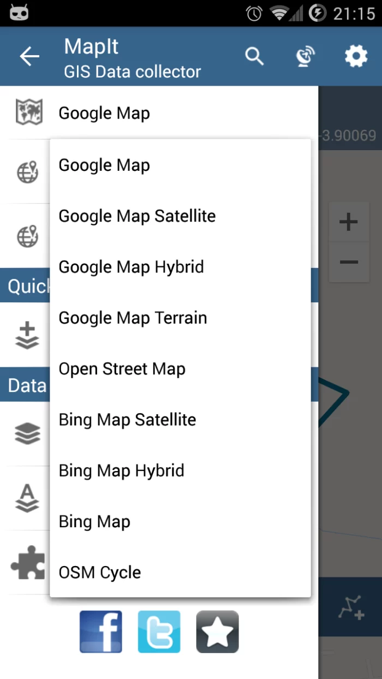Viewport: 382px width, 679px height.
Task: Open settings gear icon
Action: [356, 56]
